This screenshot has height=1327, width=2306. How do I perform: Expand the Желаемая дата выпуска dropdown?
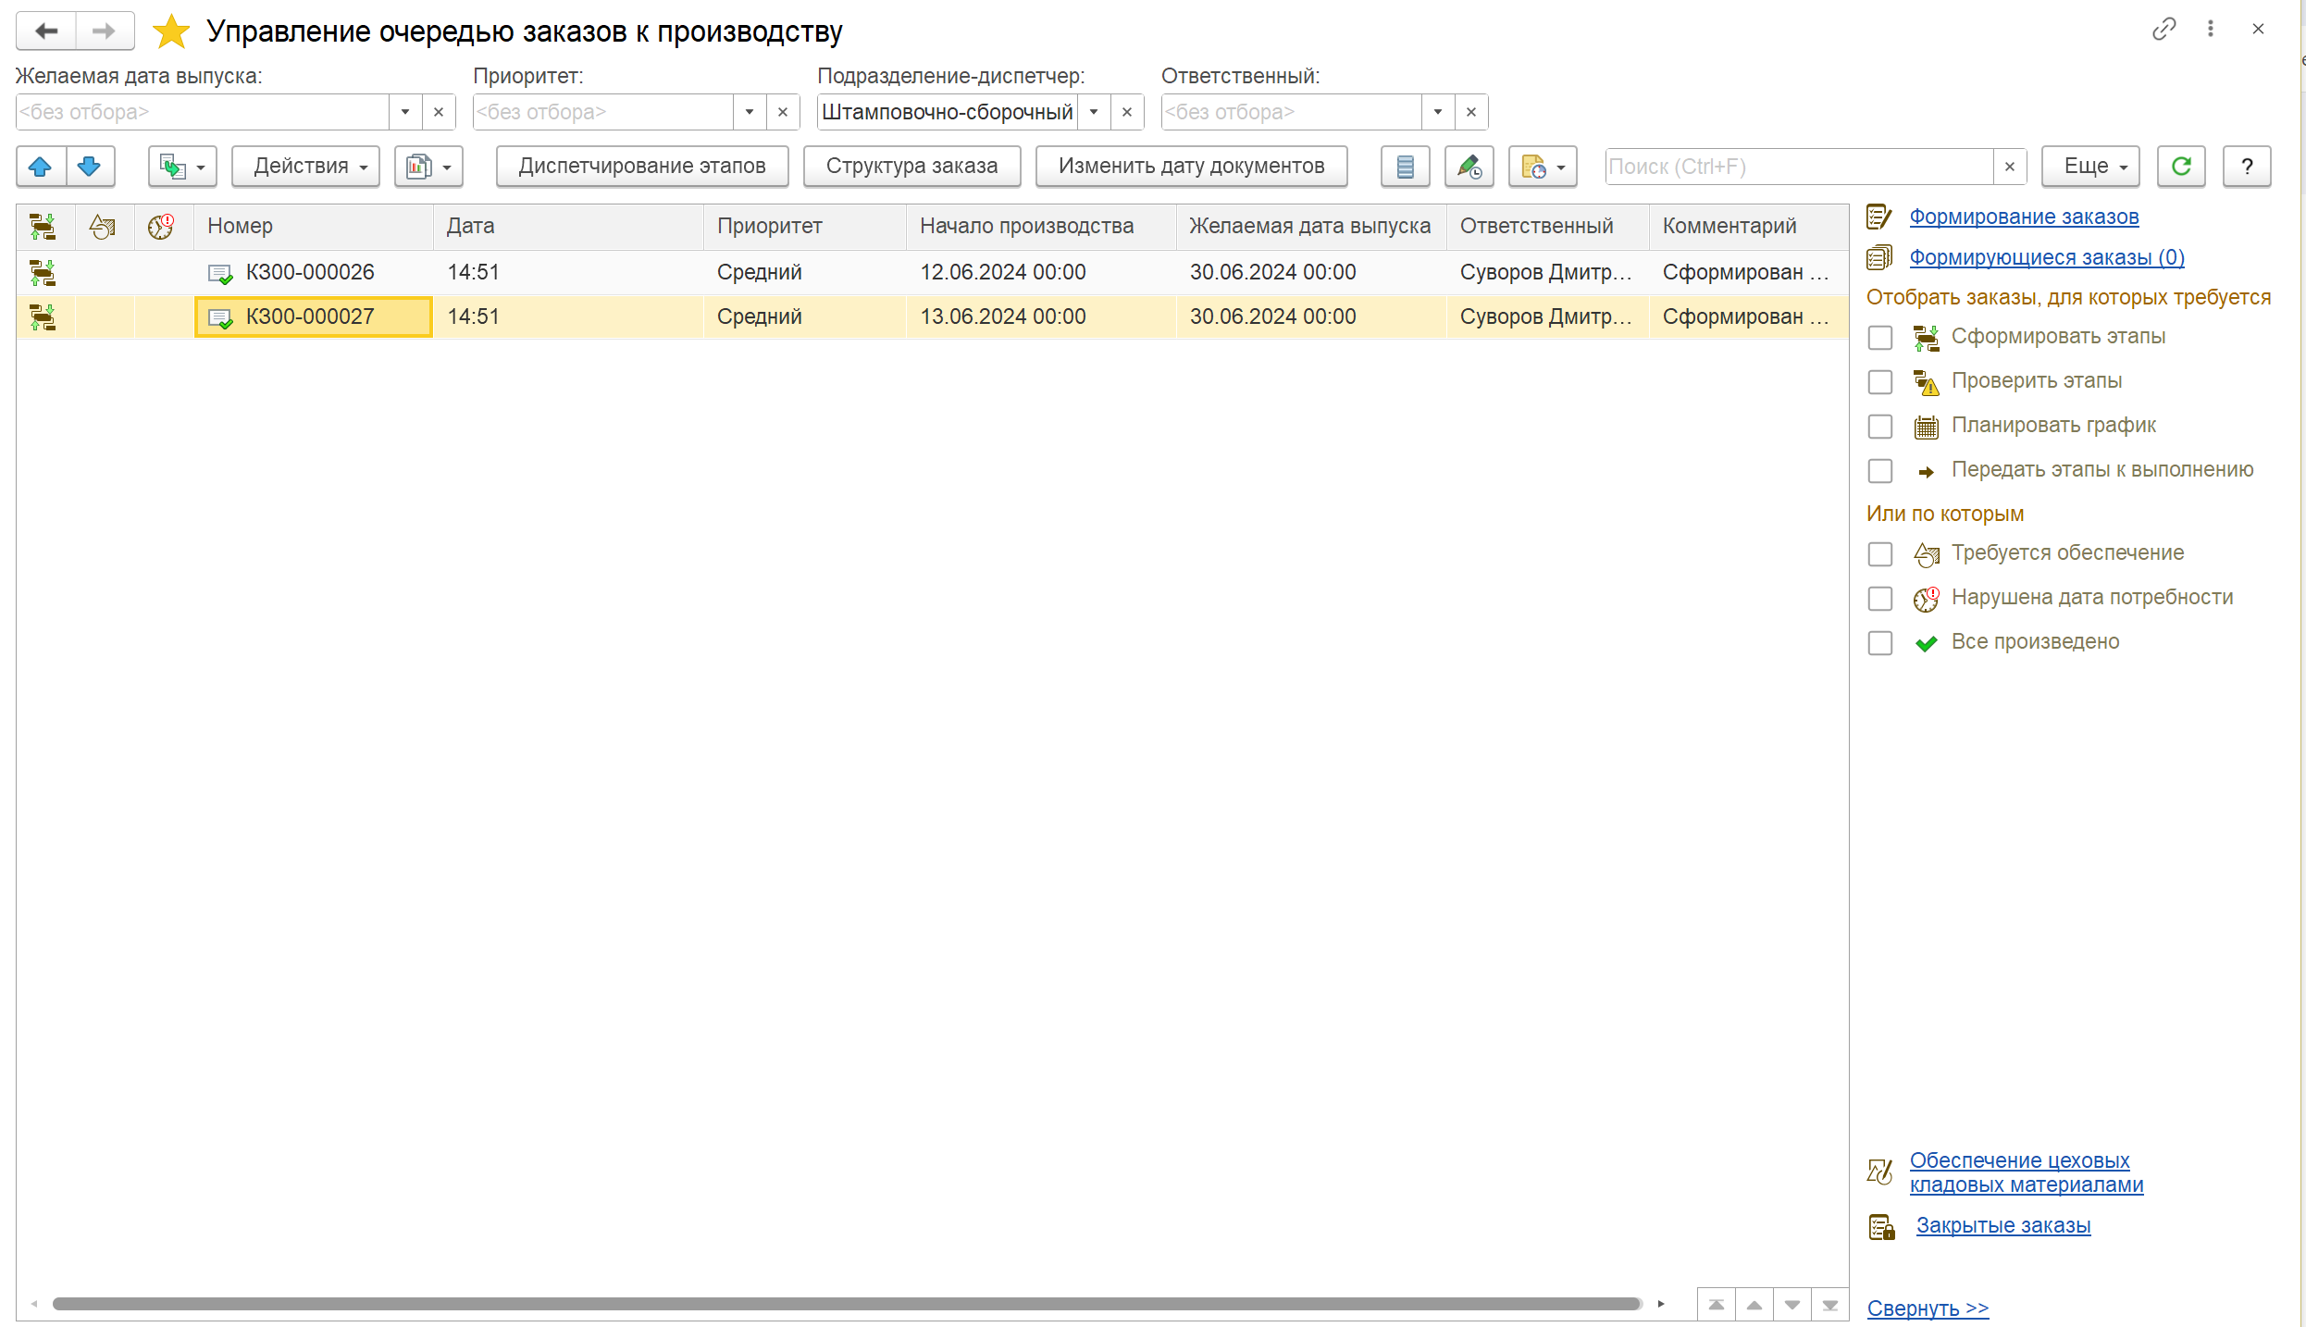coord(405,112)
